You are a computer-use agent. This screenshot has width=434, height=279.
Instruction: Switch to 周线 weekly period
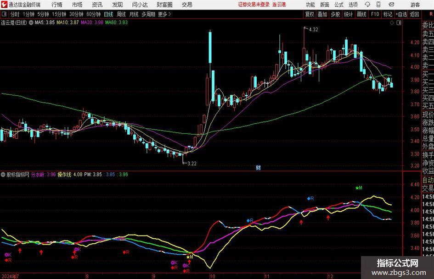tap(121, 14)
